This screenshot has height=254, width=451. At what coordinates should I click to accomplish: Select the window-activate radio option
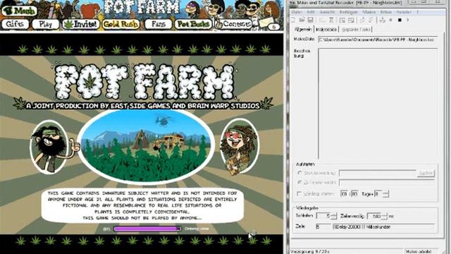pos(299,183)
